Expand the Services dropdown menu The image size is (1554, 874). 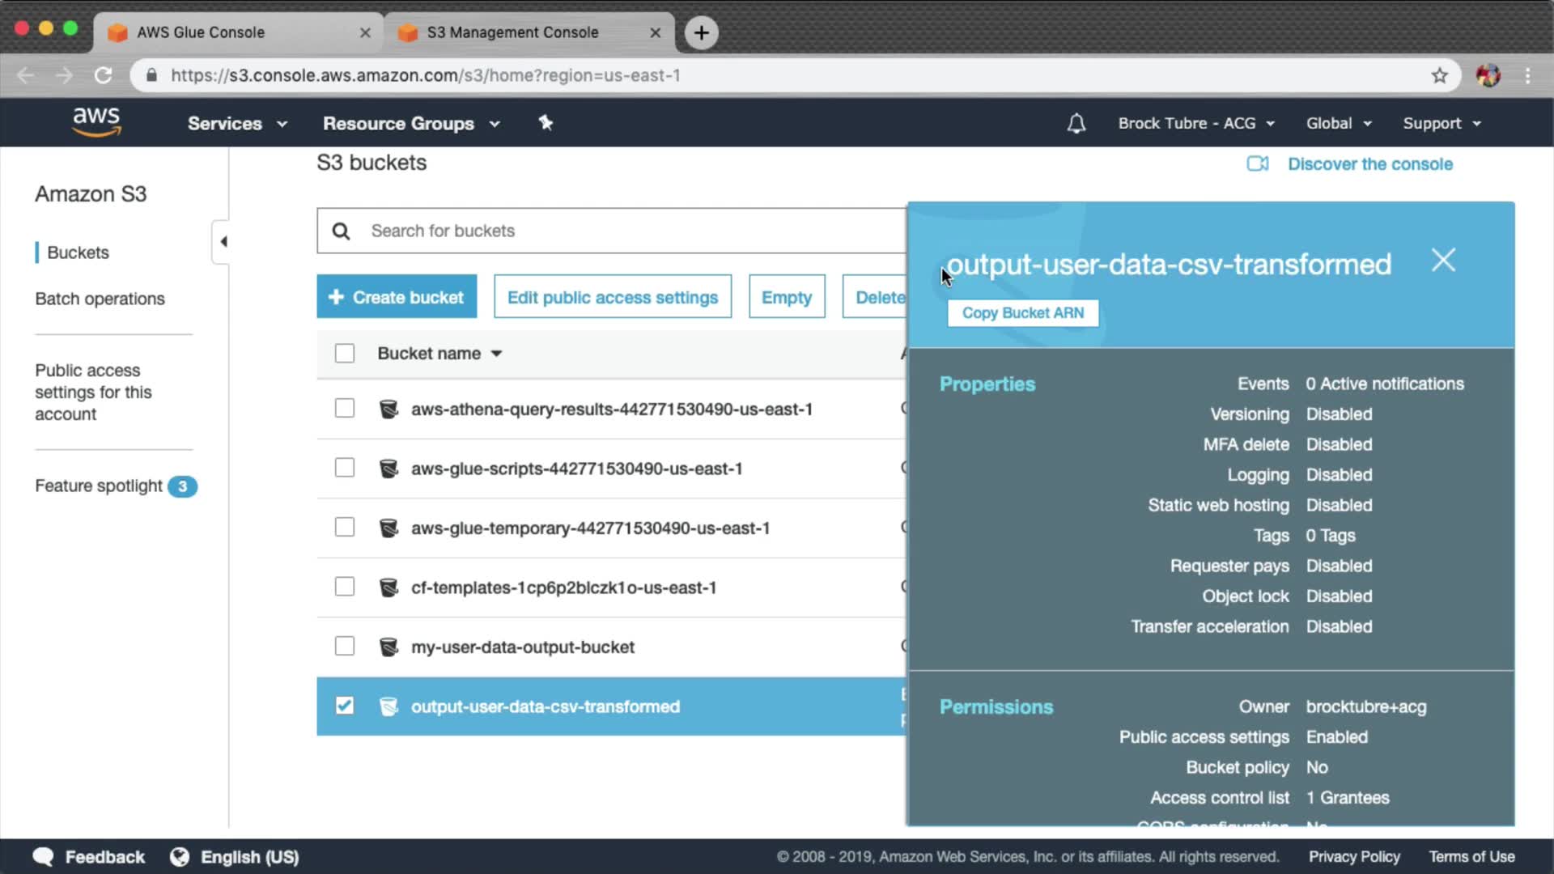click(x=237, y=123)
